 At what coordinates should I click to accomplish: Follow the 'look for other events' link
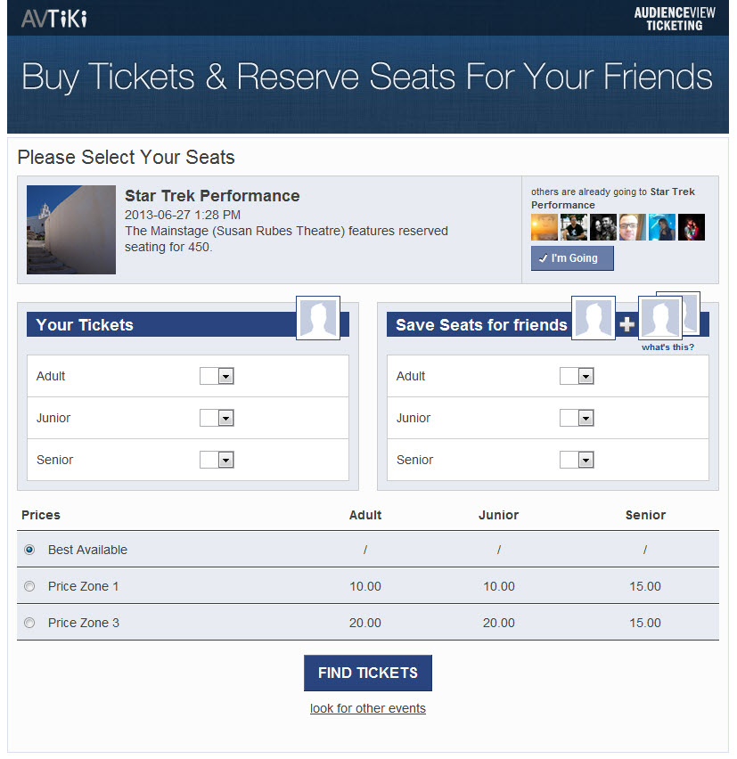tap(368, 708)
